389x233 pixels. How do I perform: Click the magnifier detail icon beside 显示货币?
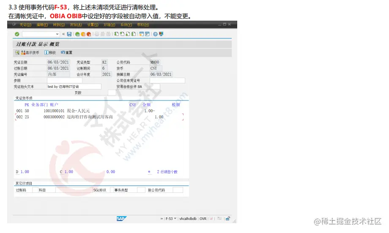pos(17,52)
